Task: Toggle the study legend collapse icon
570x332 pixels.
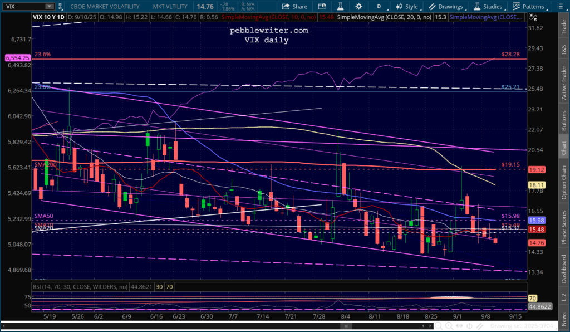Action: (533, 17)
